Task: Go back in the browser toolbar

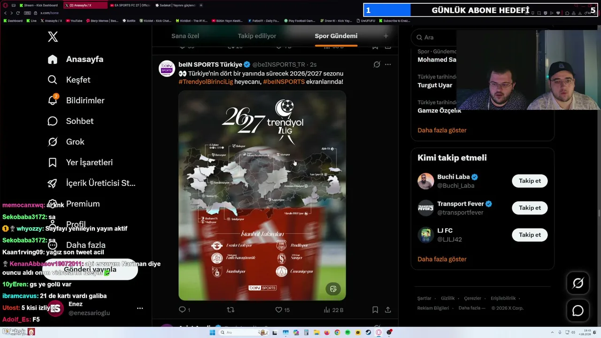Action: [x=5, y=13]
